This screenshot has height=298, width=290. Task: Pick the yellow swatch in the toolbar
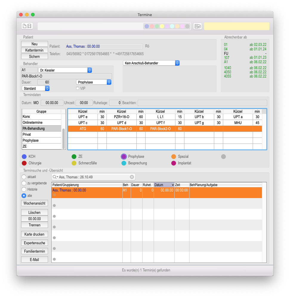[162, 26]
